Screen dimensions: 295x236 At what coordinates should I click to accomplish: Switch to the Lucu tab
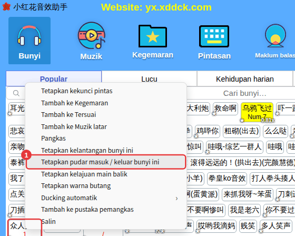click(149, 78)
